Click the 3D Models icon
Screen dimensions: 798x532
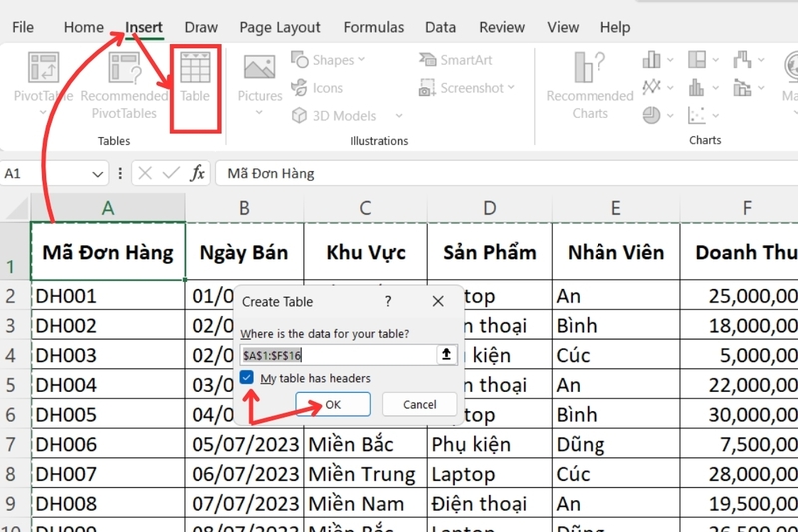pyautogui.click(x=300, y=116)
